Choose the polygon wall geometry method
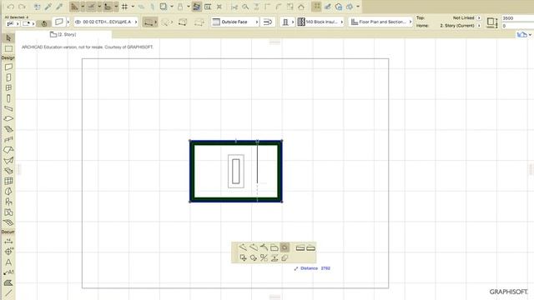Image resolution: width=534 pixels, height=300 pixels. pos(199,22)
